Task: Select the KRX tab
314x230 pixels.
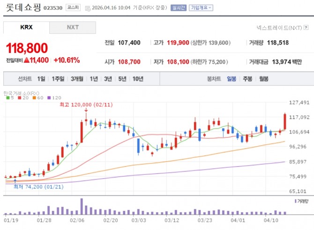Action: tap(26, 27)
